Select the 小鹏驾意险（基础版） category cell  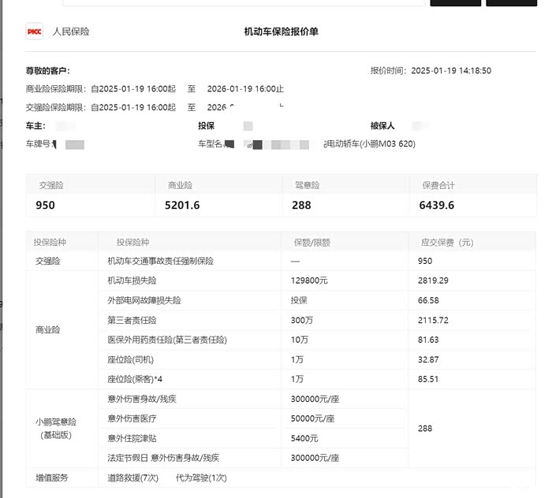(62, 429)
